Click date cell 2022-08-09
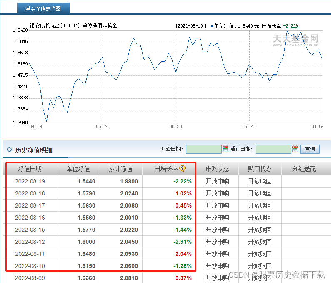Screen dimensions: 331x283 (x=30, y=278)
